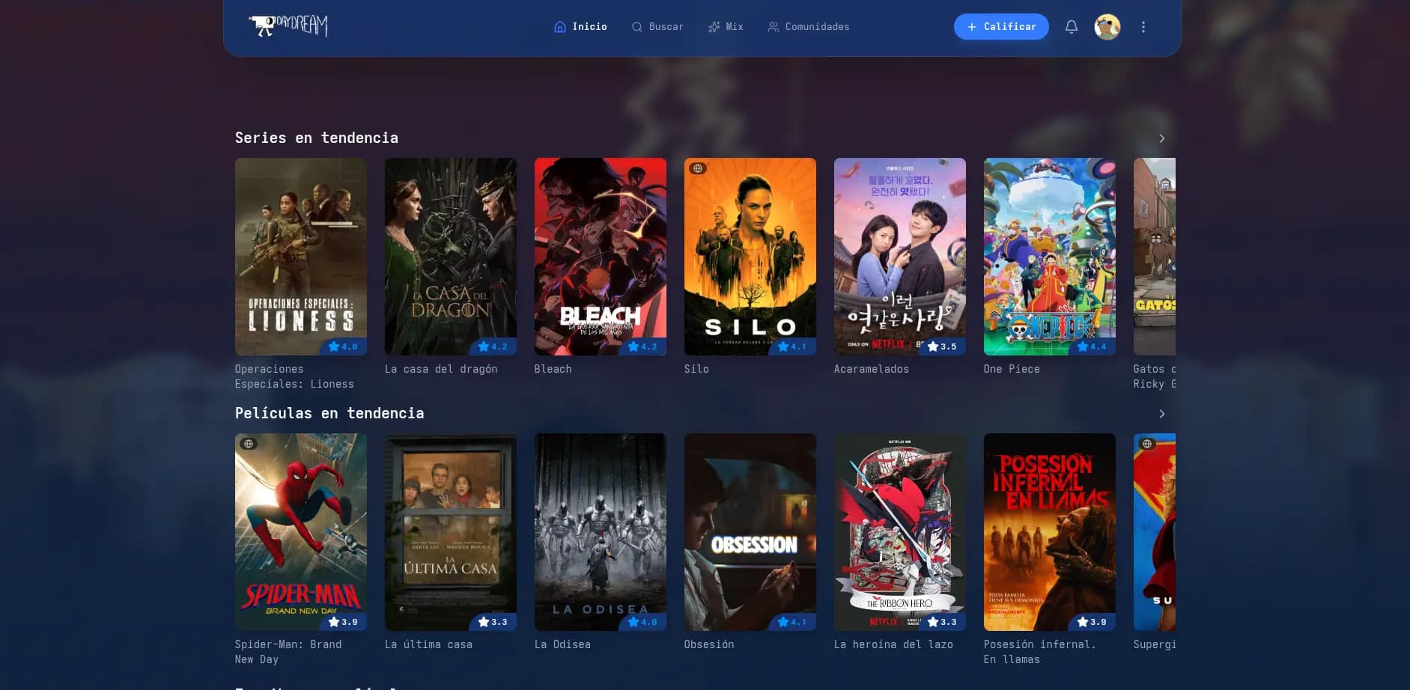This screenshot has width=1410, height=690.
Task: Click the title 'Operaciones Especiales: Lioness'
Action: pos(294,376)
